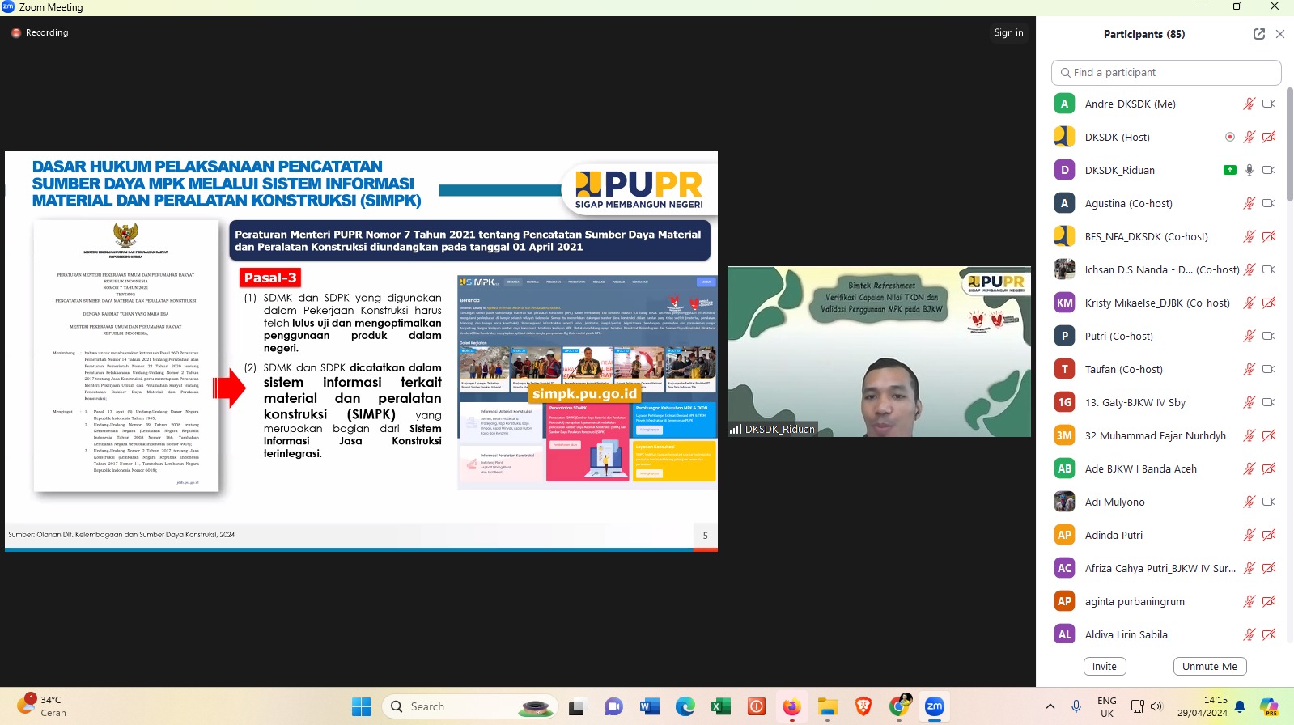The width and height of the screenshot is (1294, 725).
Task: Open Excel from the taskbar
Action: [x=720, y=706]
